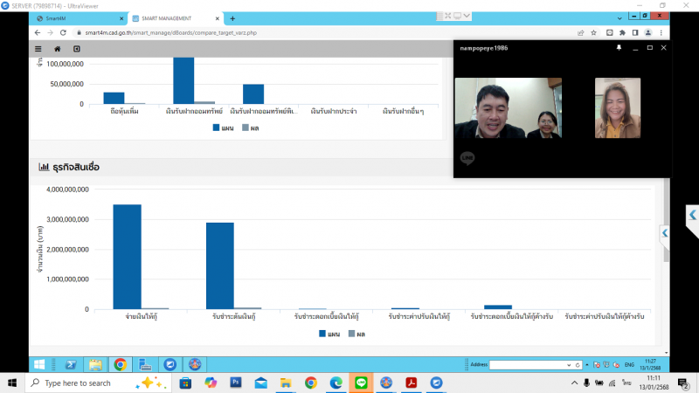Click the ธุรกิจสินเชื่อ section heading
Image resolution: width=699 pixels, height=393 pixels.
click(76, 167)
